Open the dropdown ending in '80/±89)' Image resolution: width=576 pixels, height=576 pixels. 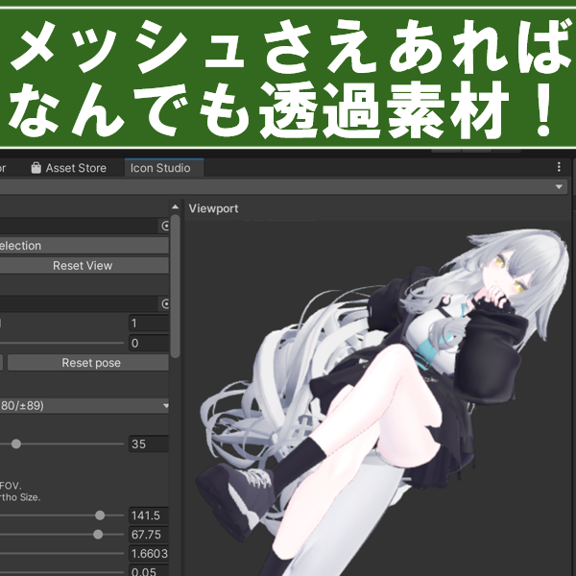click(84, 405)
